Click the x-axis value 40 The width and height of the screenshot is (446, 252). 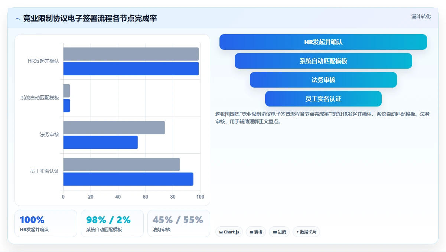(x=118, y=197)
